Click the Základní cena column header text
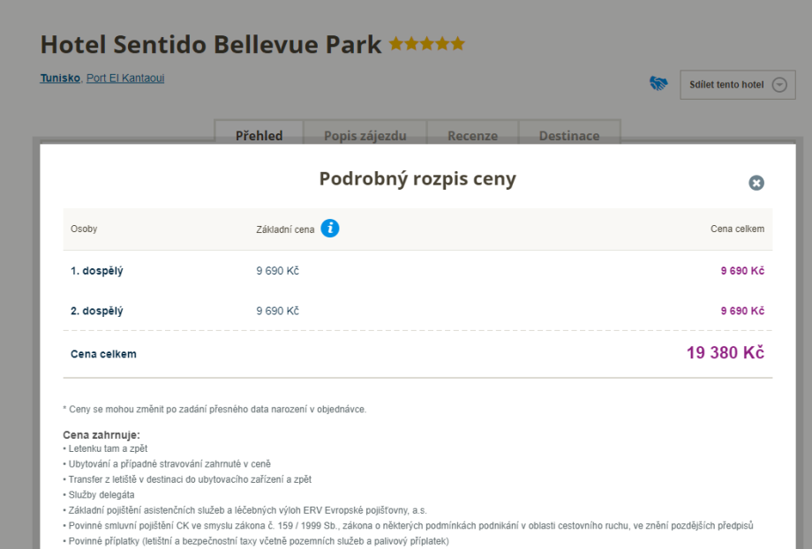The width and height of the screenshot is (812, 549). point(285,229)
